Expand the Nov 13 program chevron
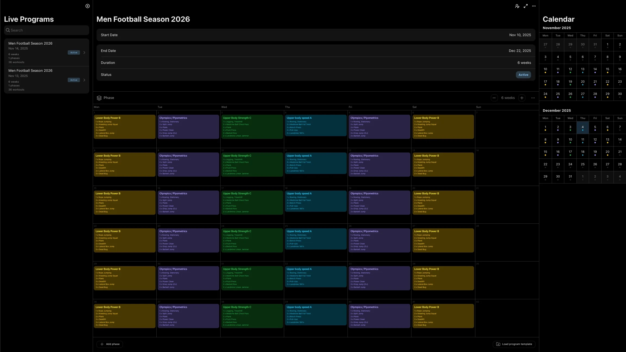 coord(84,80)
